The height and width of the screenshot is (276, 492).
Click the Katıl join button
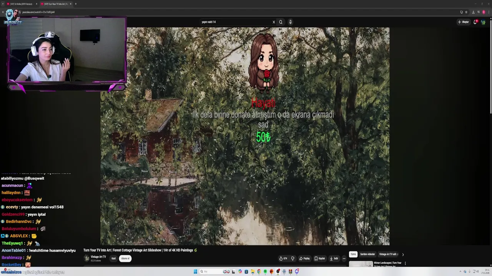pyautogui.click(x=113, y=258)
